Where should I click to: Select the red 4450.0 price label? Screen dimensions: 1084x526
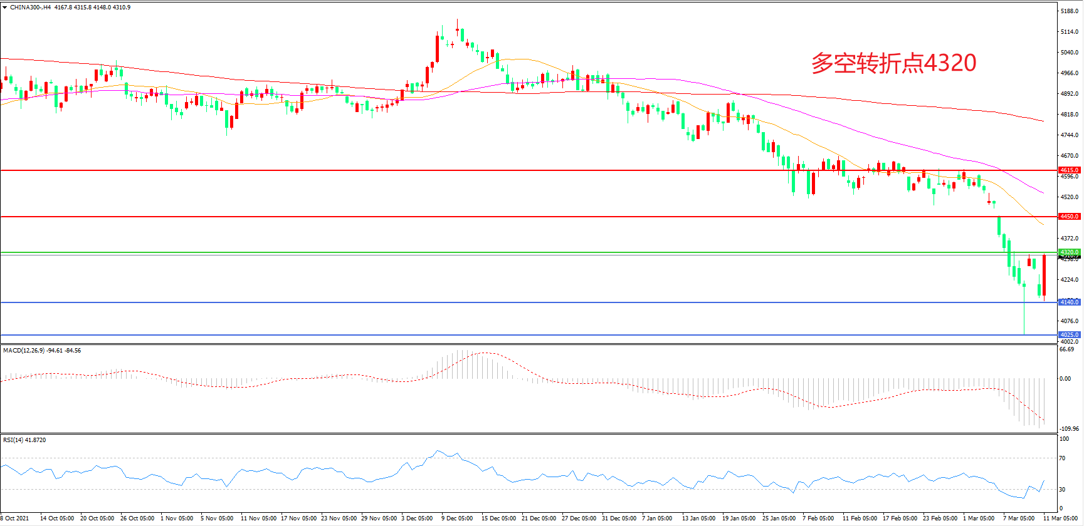tap(1069, 217)
